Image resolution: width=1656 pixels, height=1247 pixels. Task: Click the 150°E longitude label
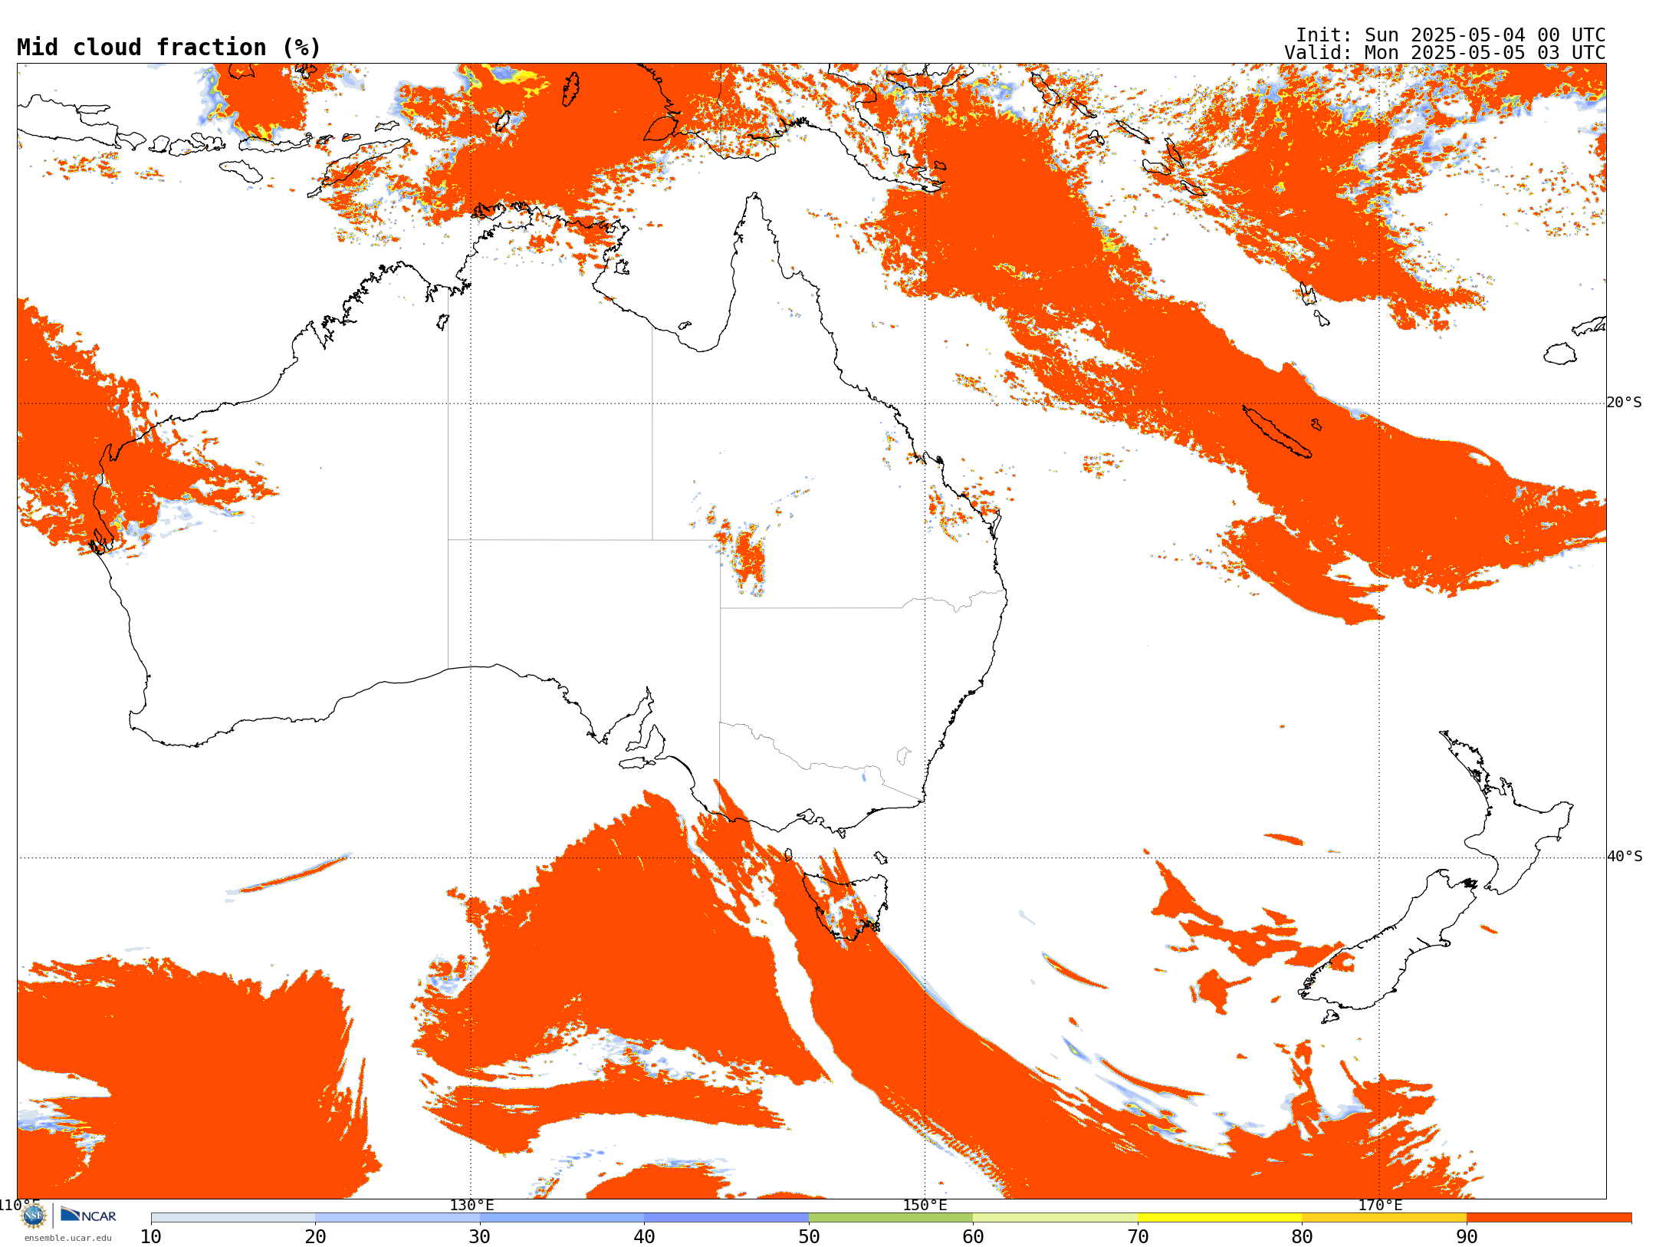(925, 1205)
